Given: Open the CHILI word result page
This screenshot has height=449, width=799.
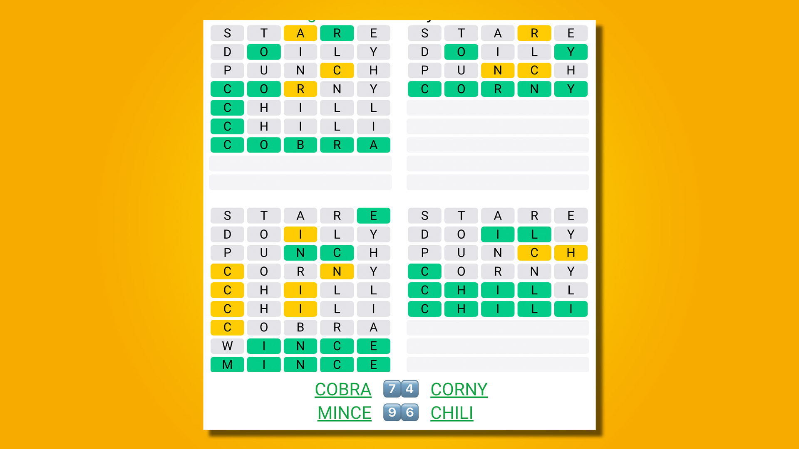Looking at the screenshot, I should pyautogui.click(x=452, y=412).
